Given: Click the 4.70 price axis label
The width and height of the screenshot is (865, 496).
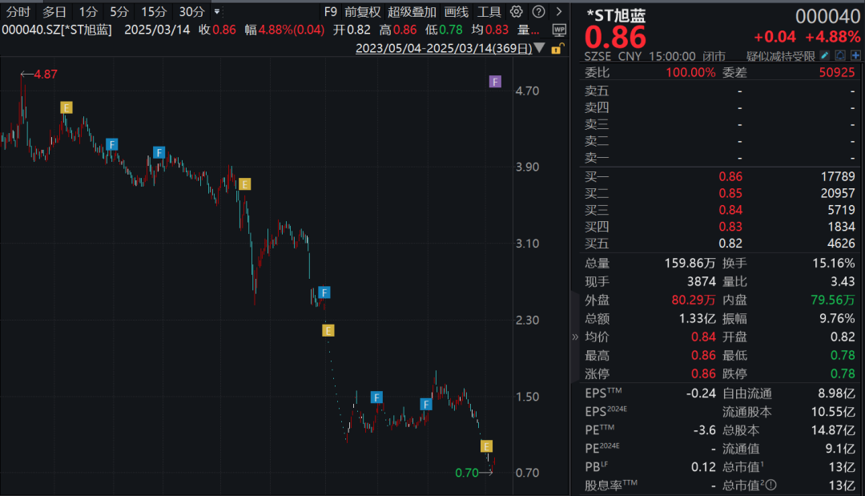Looking at the screenshot, I should (527, 91).
